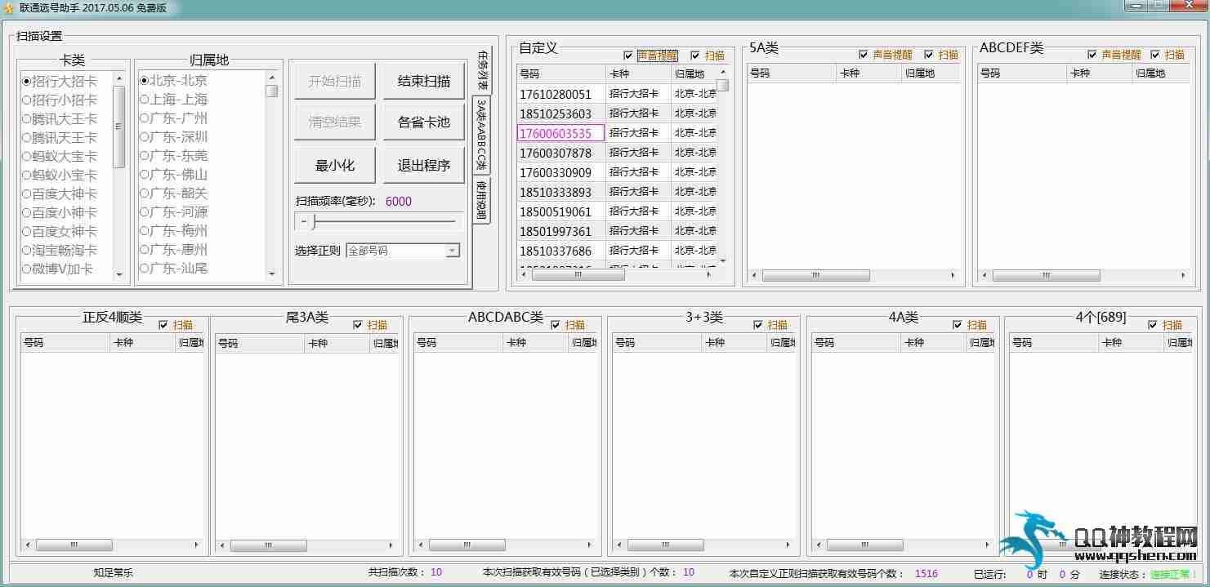Toggle 声音提醒 for the ABCDEF类 panel

(1114, 55)
